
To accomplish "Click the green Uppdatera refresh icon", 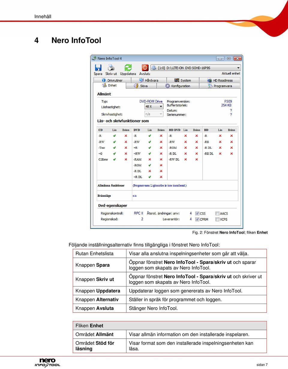I will [x=128, y=67].
